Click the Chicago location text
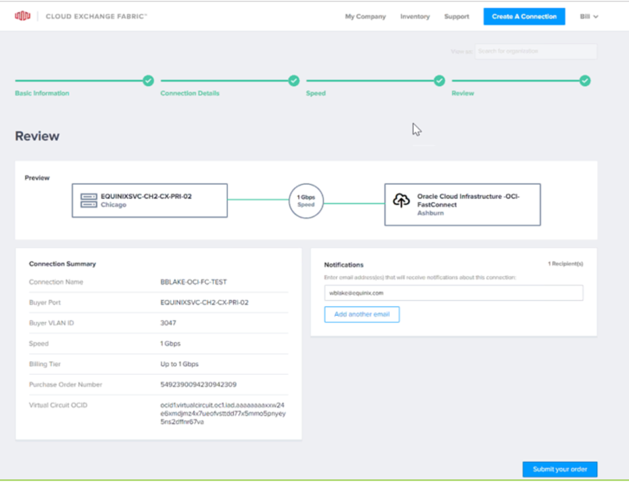This screenshot has width=629, height=482. pyautogui.click(x=114, y=205)
